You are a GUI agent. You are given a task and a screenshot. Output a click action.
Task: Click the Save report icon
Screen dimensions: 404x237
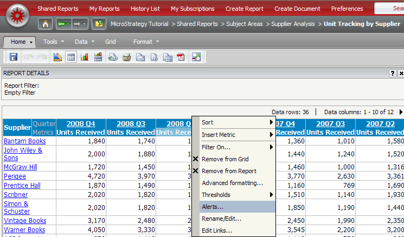tap(14, 57)
